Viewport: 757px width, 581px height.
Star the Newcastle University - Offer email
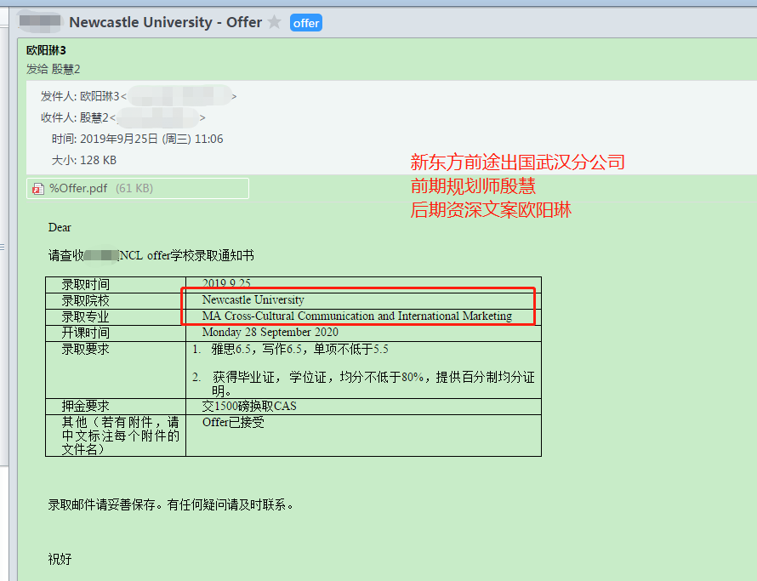point(274,22)
